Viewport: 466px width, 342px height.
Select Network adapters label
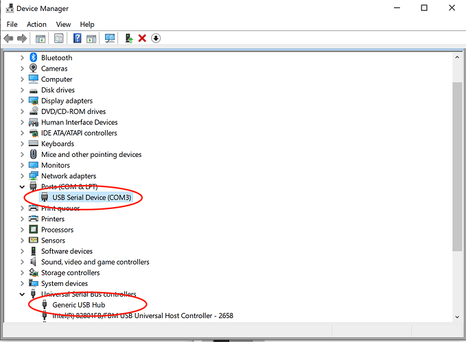[x=69, y=176]
